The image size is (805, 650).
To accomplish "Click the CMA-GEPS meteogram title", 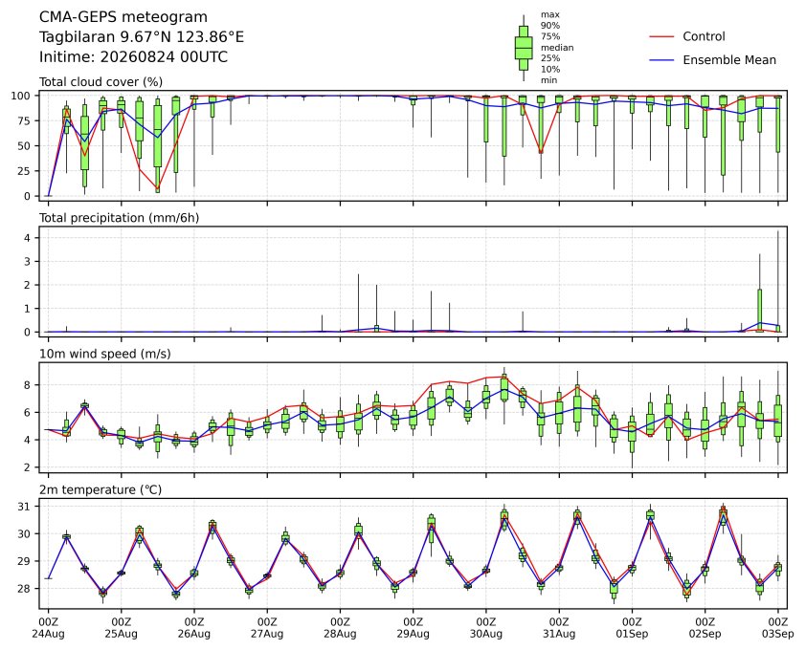I will tap(123, 17).
